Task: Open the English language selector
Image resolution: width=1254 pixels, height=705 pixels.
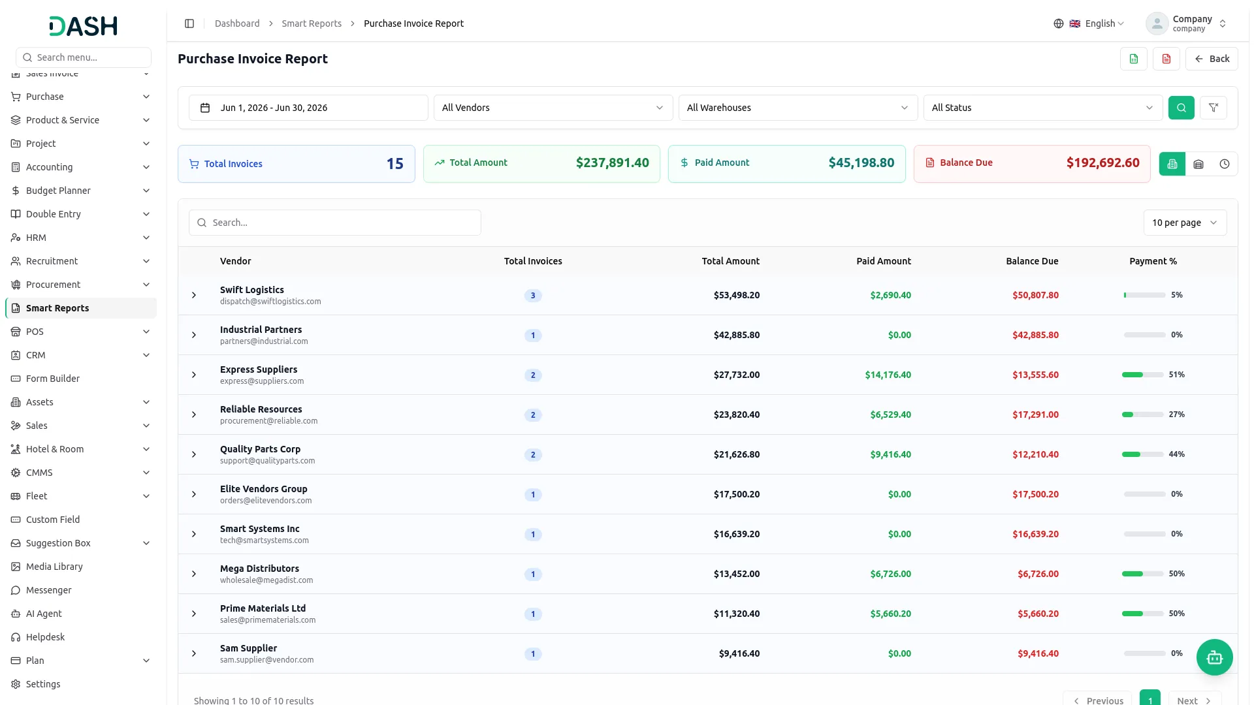Action: tap(1097, 23)
